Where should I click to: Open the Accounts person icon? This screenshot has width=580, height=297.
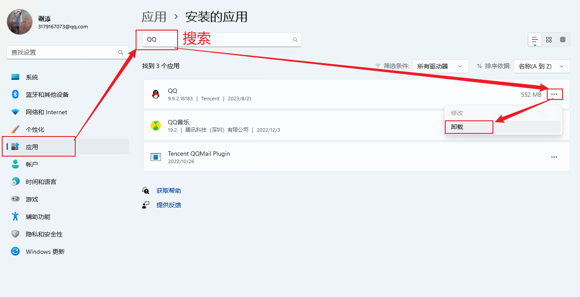click(x=15, y=164)
